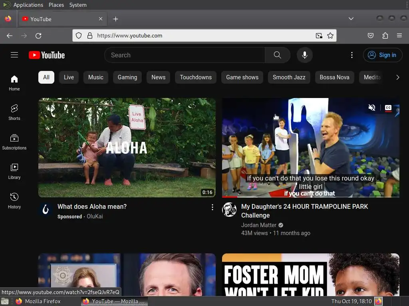
Task: Open the Pocket save icon
Action: point(370,35)
